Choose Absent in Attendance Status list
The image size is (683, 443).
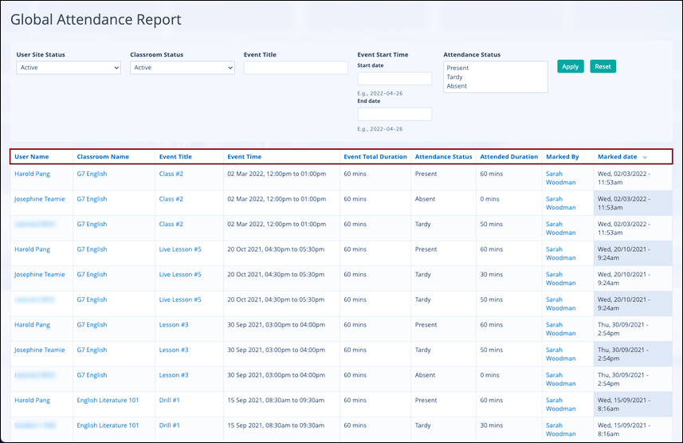click(457, 86)
